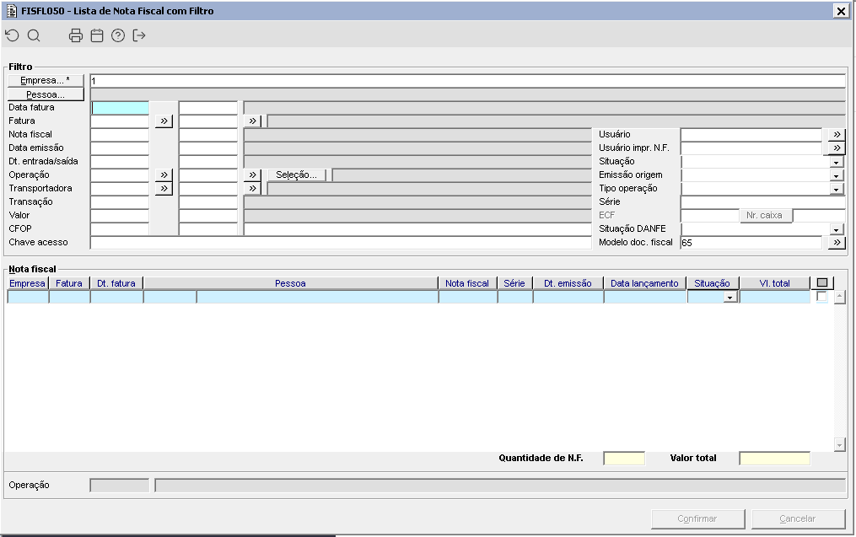
Task: Sort by Fatura column header
Action: (x=69, y=283)
